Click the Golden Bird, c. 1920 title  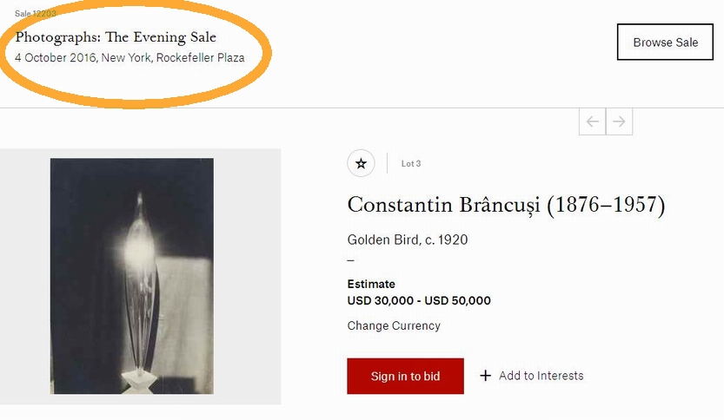pyautogui.click(x=408, y=240)
